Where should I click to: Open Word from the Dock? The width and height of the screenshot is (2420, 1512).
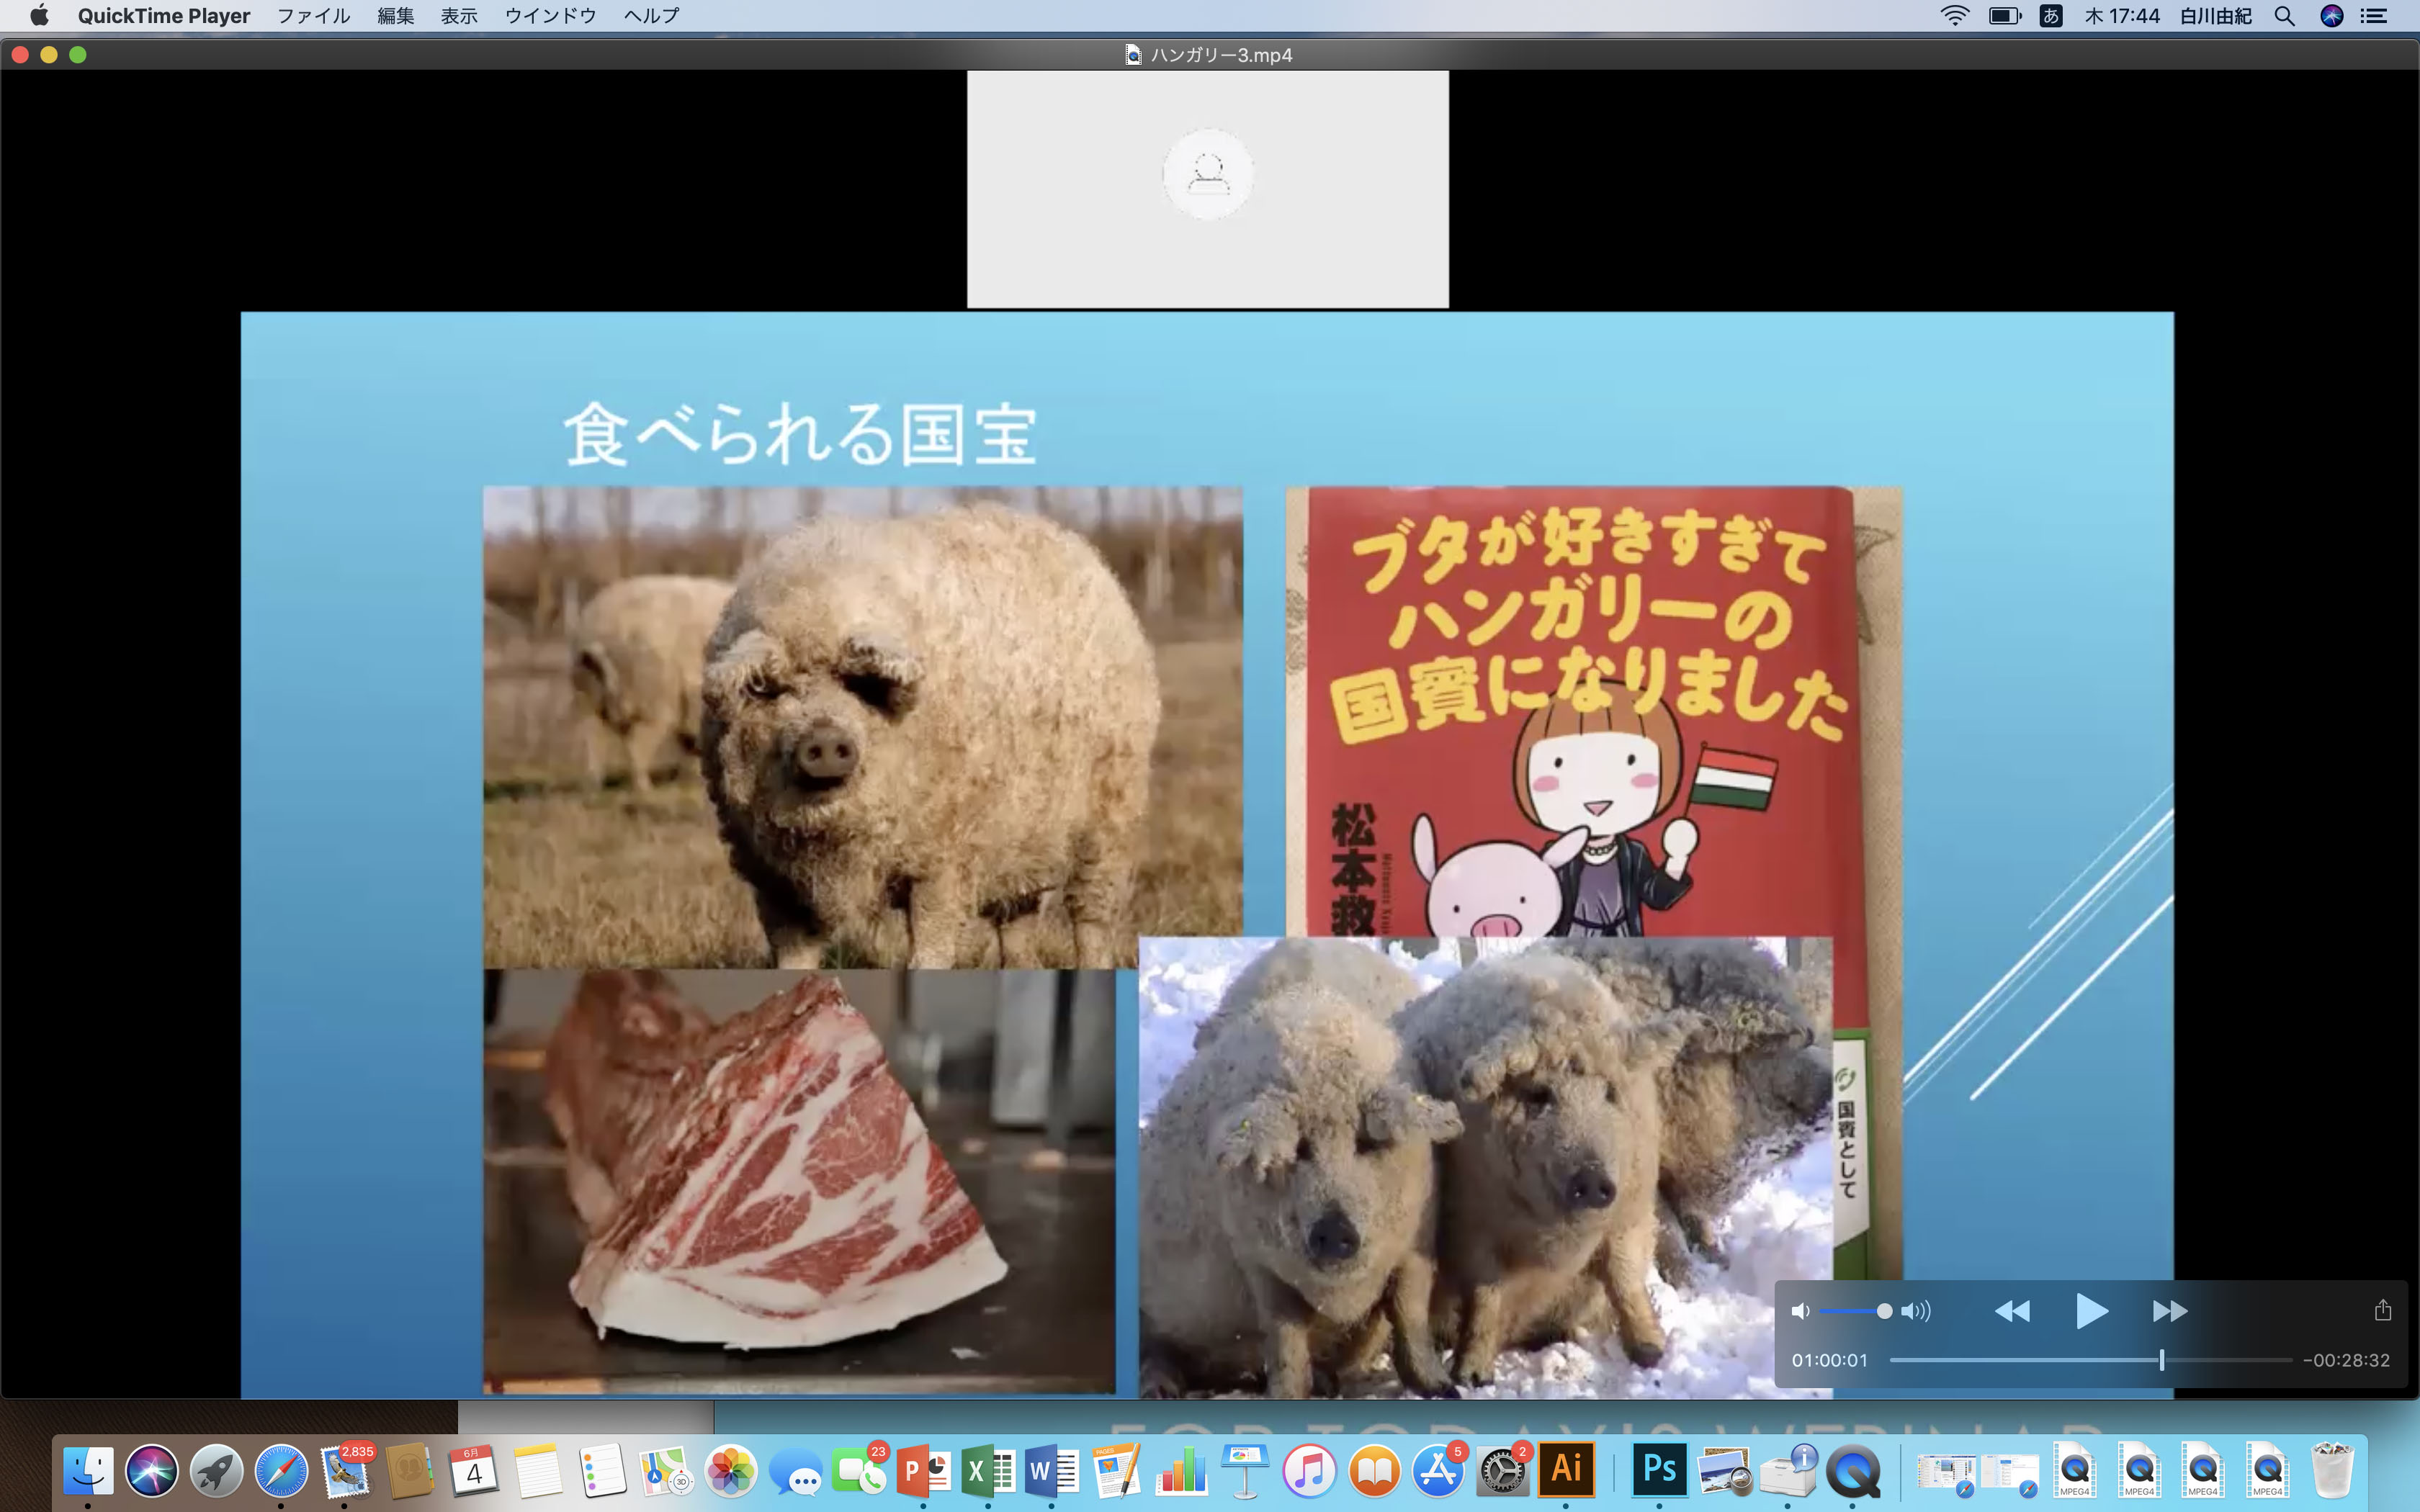(x=1052, y=1470)
